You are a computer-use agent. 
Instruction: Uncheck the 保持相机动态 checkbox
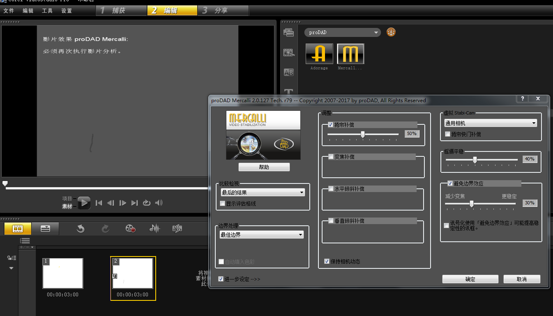coord(327,261)
